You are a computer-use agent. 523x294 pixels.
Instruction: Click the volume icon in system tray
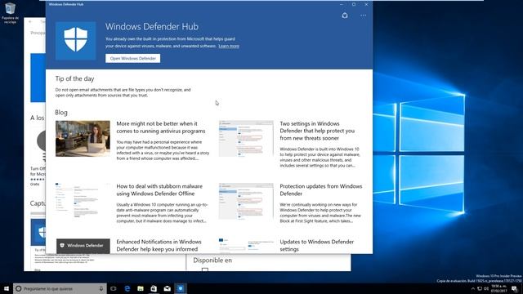[486, 288]
